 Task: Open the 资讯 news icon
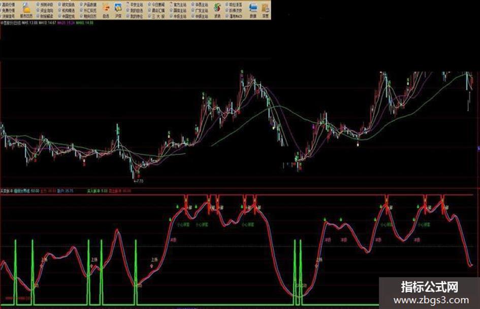[x=217, y=11]
